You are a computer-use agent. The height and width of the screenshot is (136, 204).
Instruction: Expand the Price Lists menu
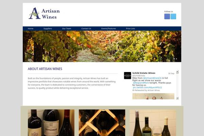click(131, 29)
